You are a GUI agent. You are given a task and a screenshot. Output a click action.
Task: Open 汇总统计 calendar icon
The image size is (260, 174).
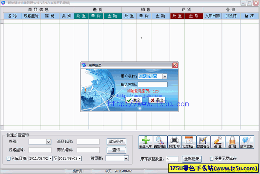(189, 142)
